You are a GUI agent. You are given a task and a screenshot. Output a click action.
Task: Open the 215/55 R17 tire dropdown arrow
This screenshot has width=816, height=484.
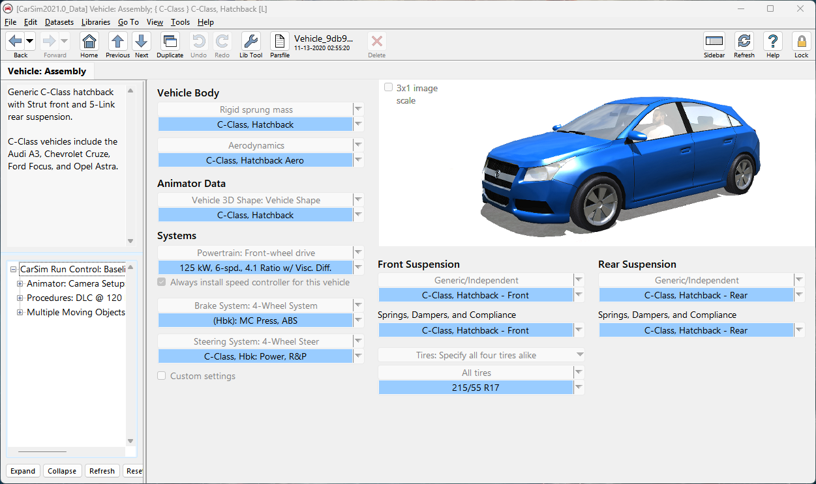pos(579,388)
